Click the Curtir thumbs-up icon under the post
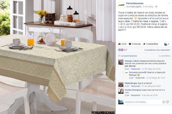The image size is (172, 114). point(119,44)
